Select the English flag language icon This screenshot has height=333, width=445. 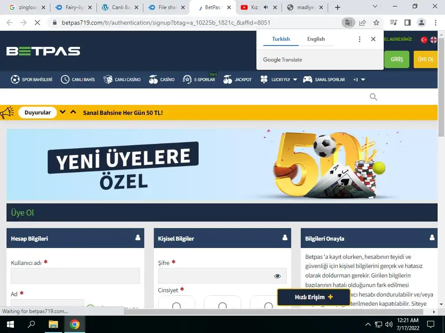click(x=434, y=40)
